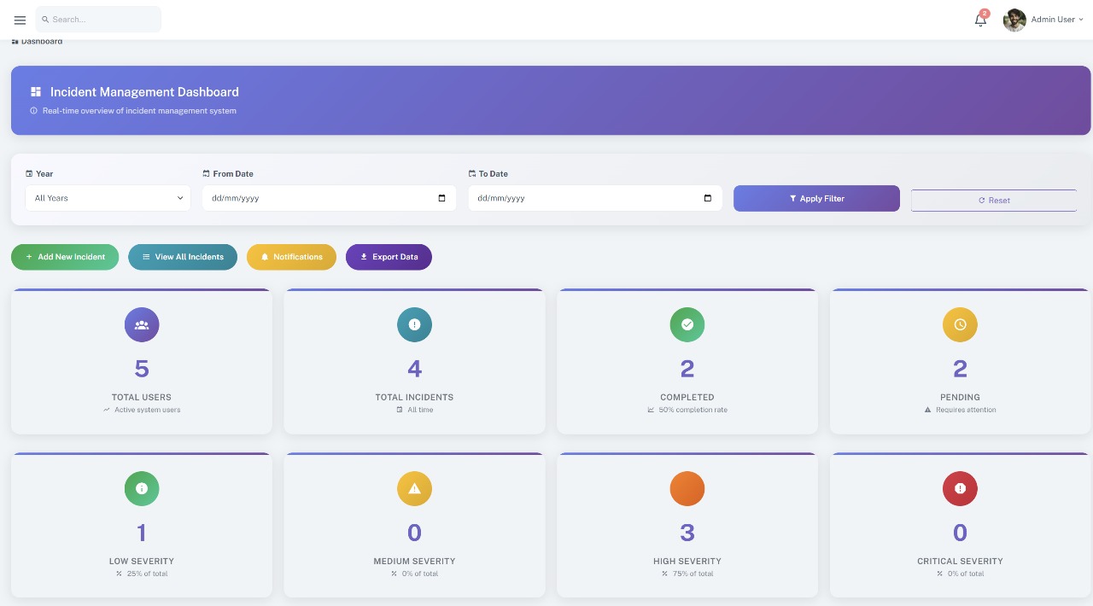Open the hamburger navigation menu
Viewport: 1093px width, 606px height.
tap(20, 20)
